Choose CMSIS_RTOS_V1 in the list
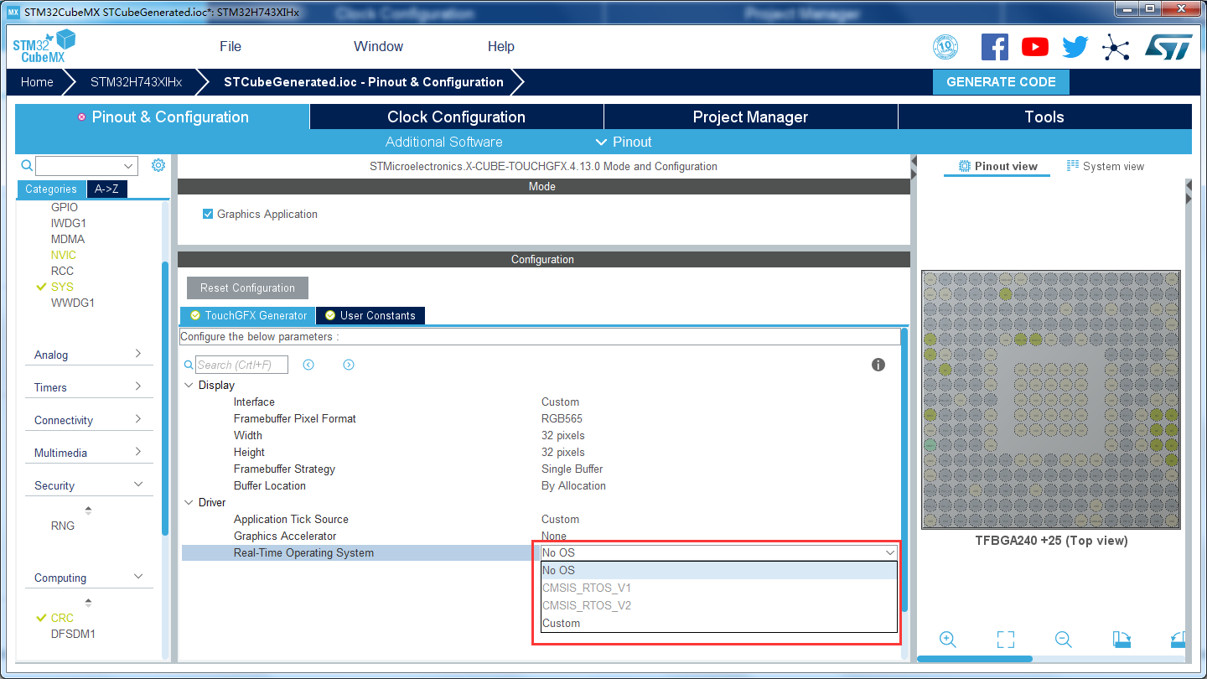The width and height of the screenshot is (1207, 679). 718,588
